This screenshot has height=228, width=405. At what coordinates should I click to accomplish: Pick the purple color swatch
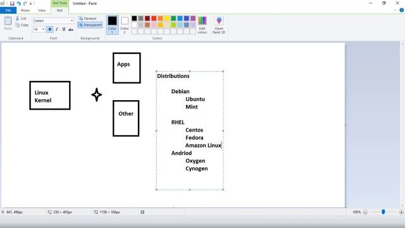[x=193, y=18]
